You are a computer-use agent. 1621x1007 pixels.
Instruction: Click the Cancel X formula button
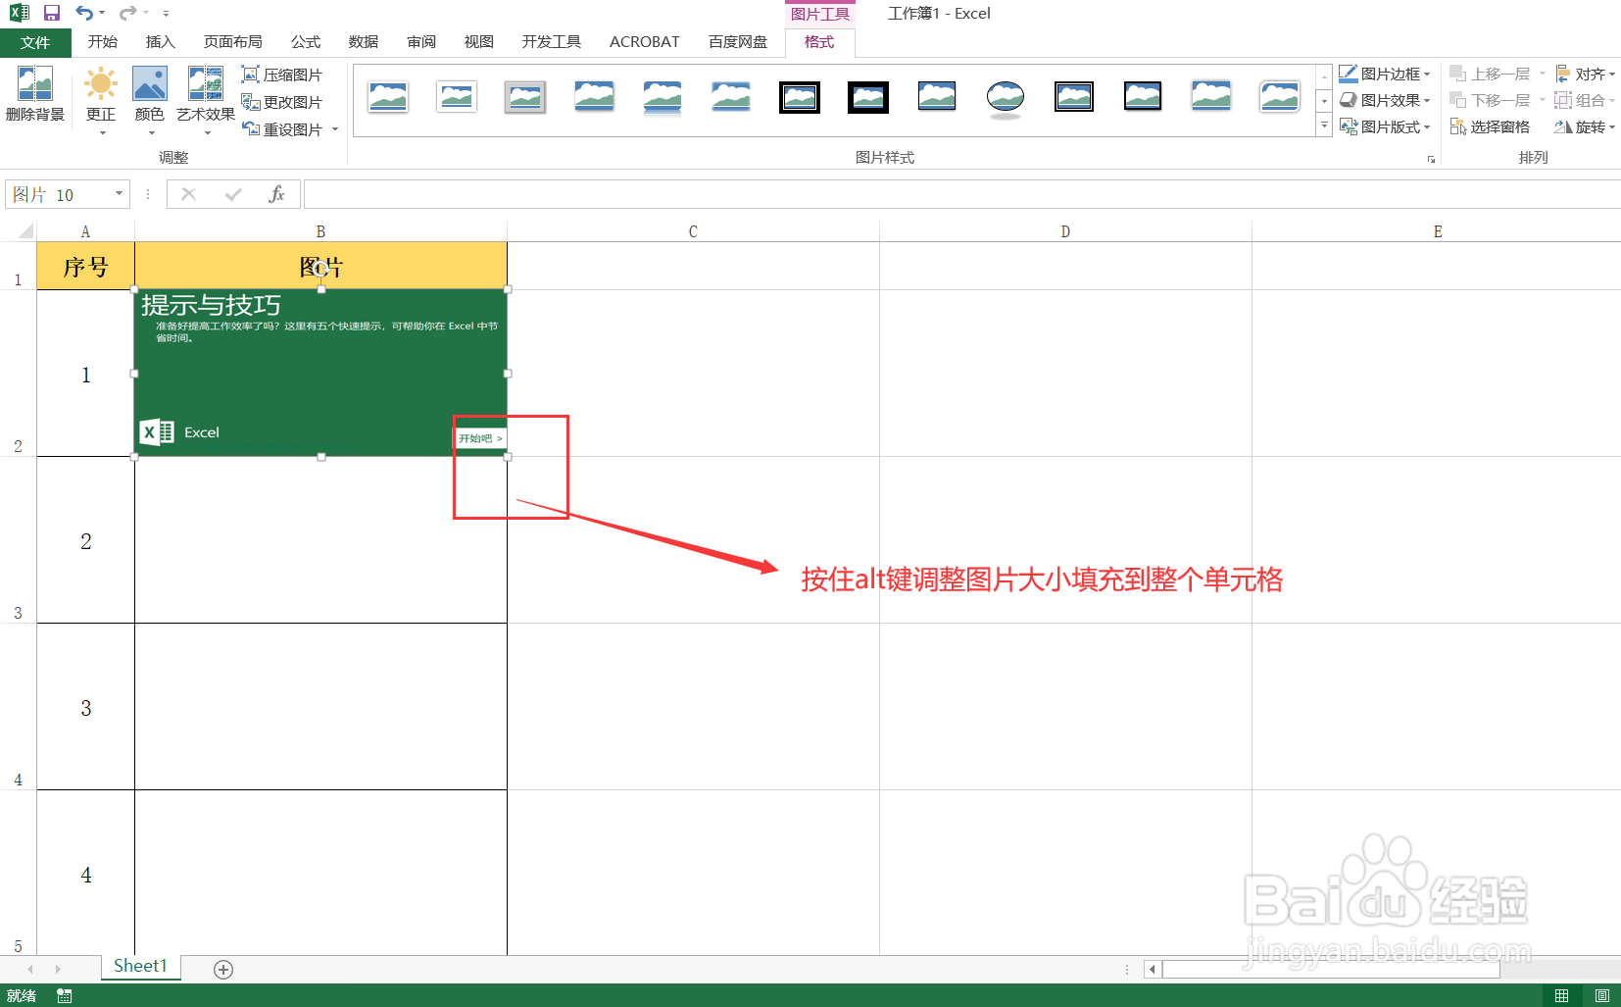tap(188, 194)
